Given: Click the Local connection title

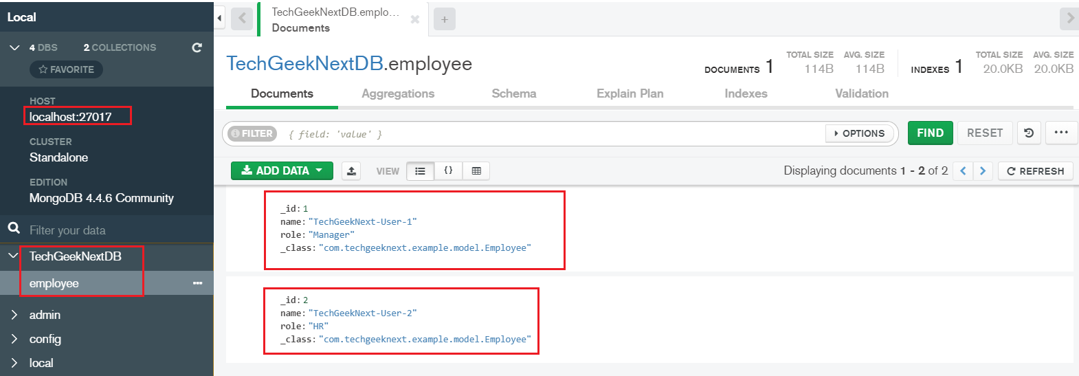Looking at the screenshot, I should pos(21,17).
